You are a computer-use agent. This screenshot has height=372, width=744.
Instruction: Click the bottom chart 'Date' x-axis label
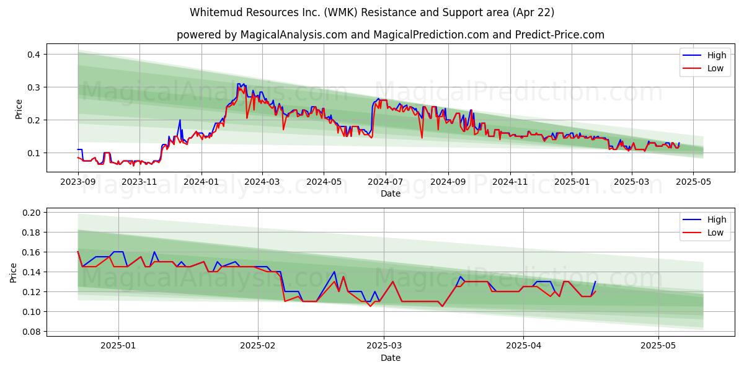(x=391, y=358)
